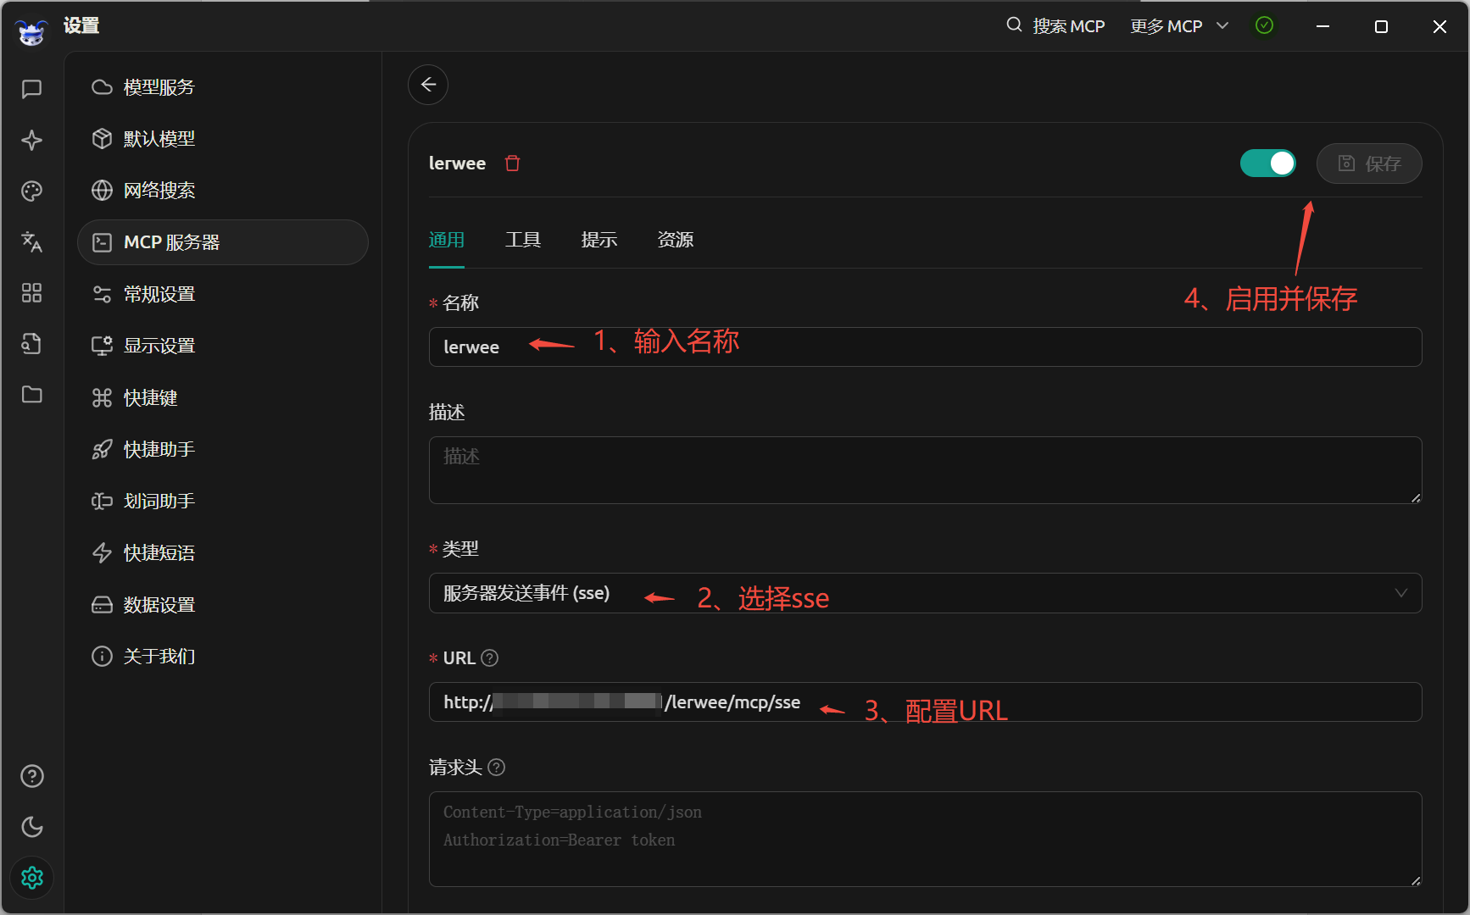Open settings via the gear icon
The height and width of the screenshot is (915, 1470).
(x=32, y=878)
